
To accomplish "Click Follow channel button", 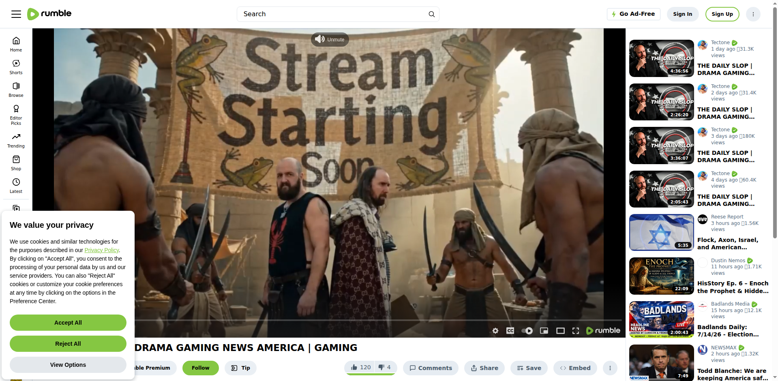I will tap(200, 368).
